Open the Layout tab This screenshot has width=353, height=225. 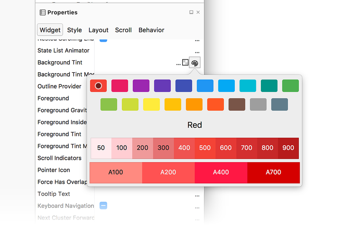(98, 30)
